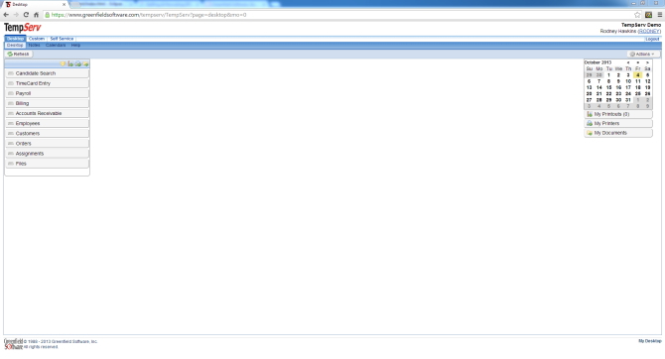Click the Logout link

point(652,39)
